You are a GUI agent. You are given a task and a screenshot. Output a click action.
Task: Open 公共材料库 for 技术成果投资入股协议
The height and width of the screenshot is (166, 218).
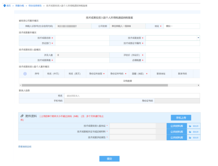(176, 126)
